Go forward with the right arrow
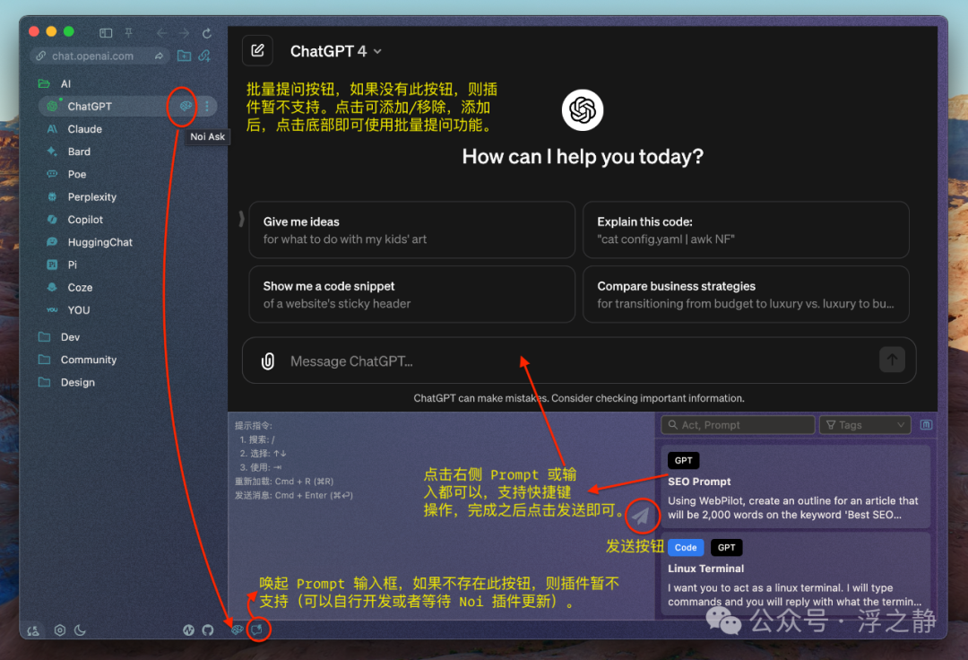This screenshot has height=660, width=968. click(184, 32)
